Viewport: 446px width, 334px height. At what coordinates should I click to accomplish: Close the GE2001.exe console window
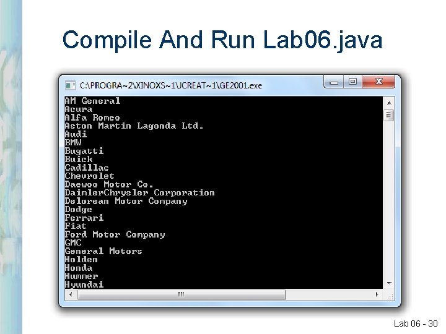click(378, 82)
